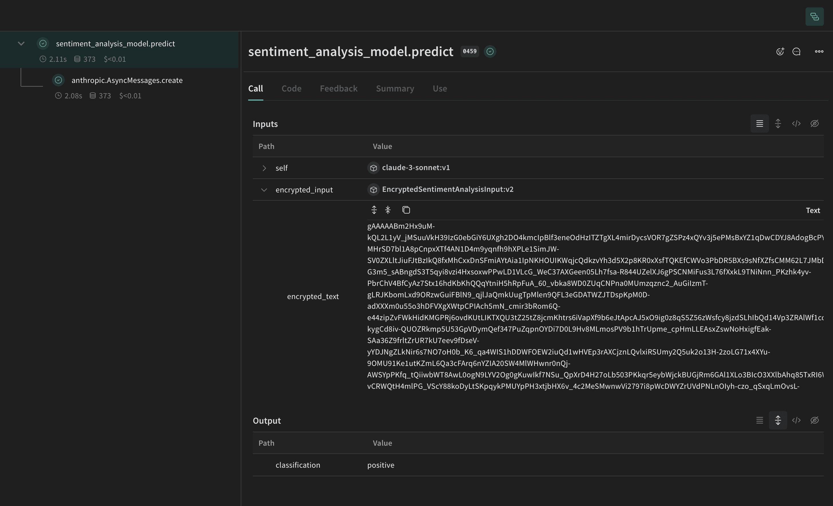Show Inputs as code view

click(796, 123)
